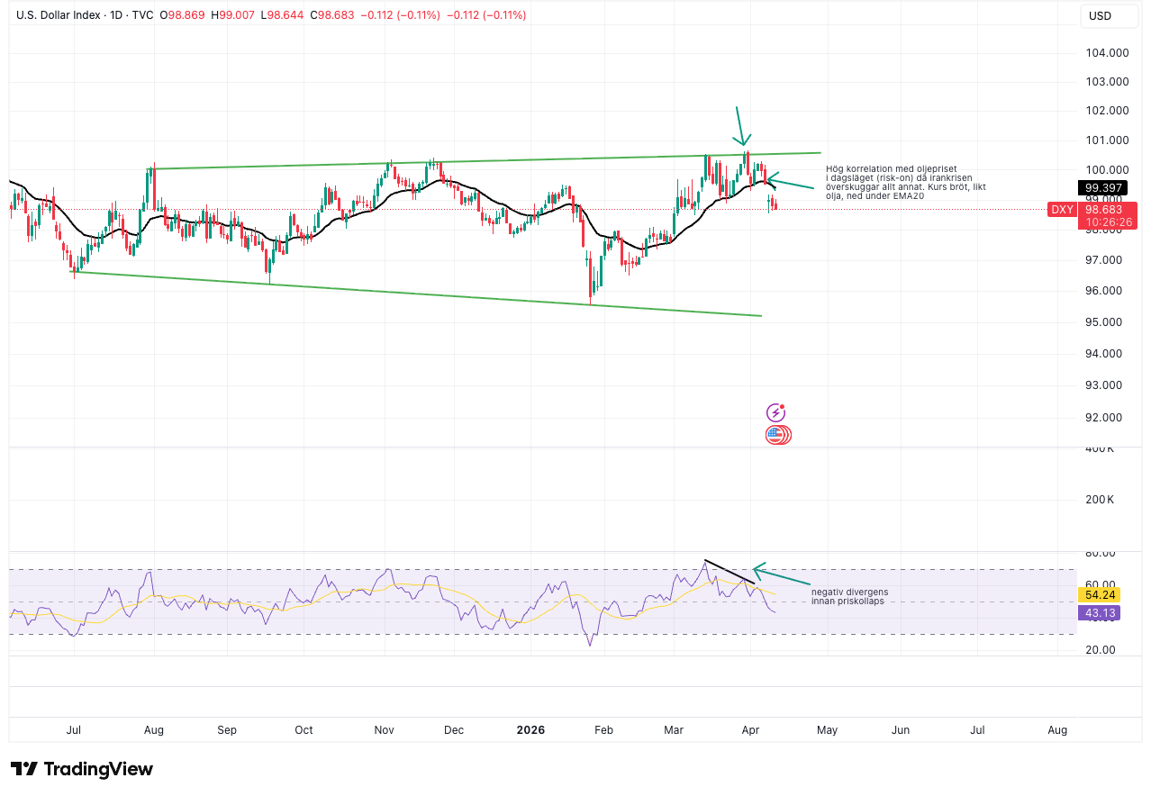The image size is (1151, 796).
Task: Click the TradingView logo
Action: 82,769
